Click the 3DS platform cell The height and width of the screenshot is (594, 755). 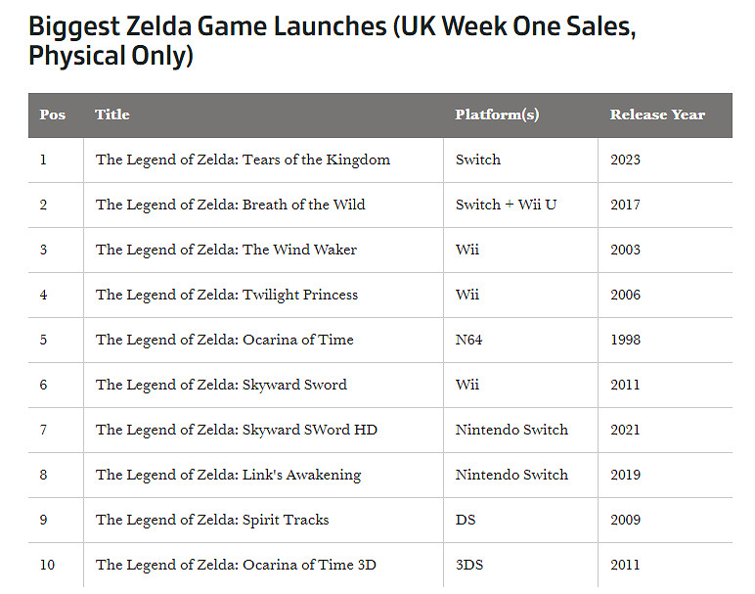point(469,565)
